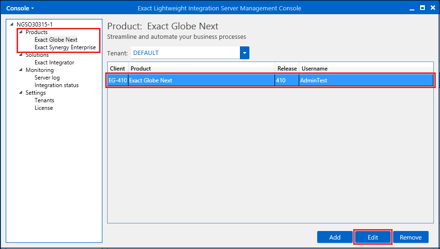Collapse the Solutions tree node
Screen dimensions: 440x249
tap(21, 55)
